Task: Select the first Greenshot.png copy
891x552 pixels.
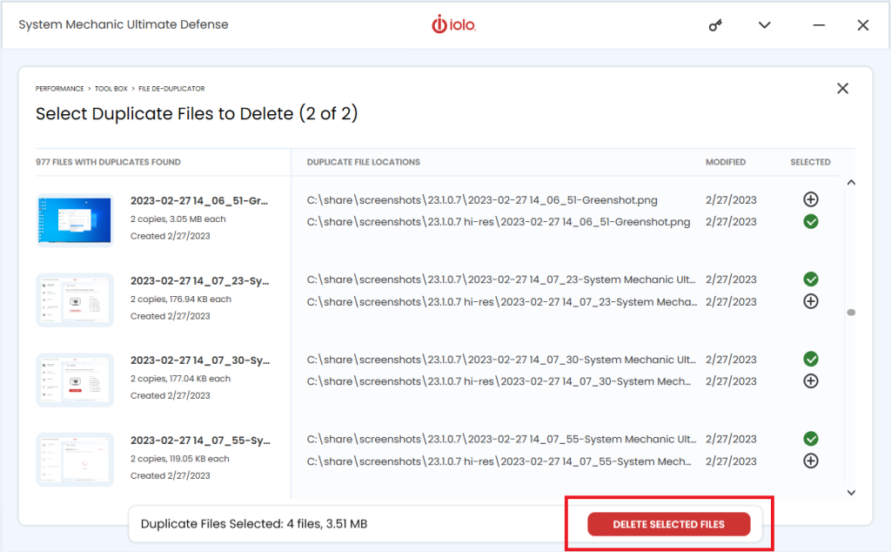Action: click(x=810, y=199)
